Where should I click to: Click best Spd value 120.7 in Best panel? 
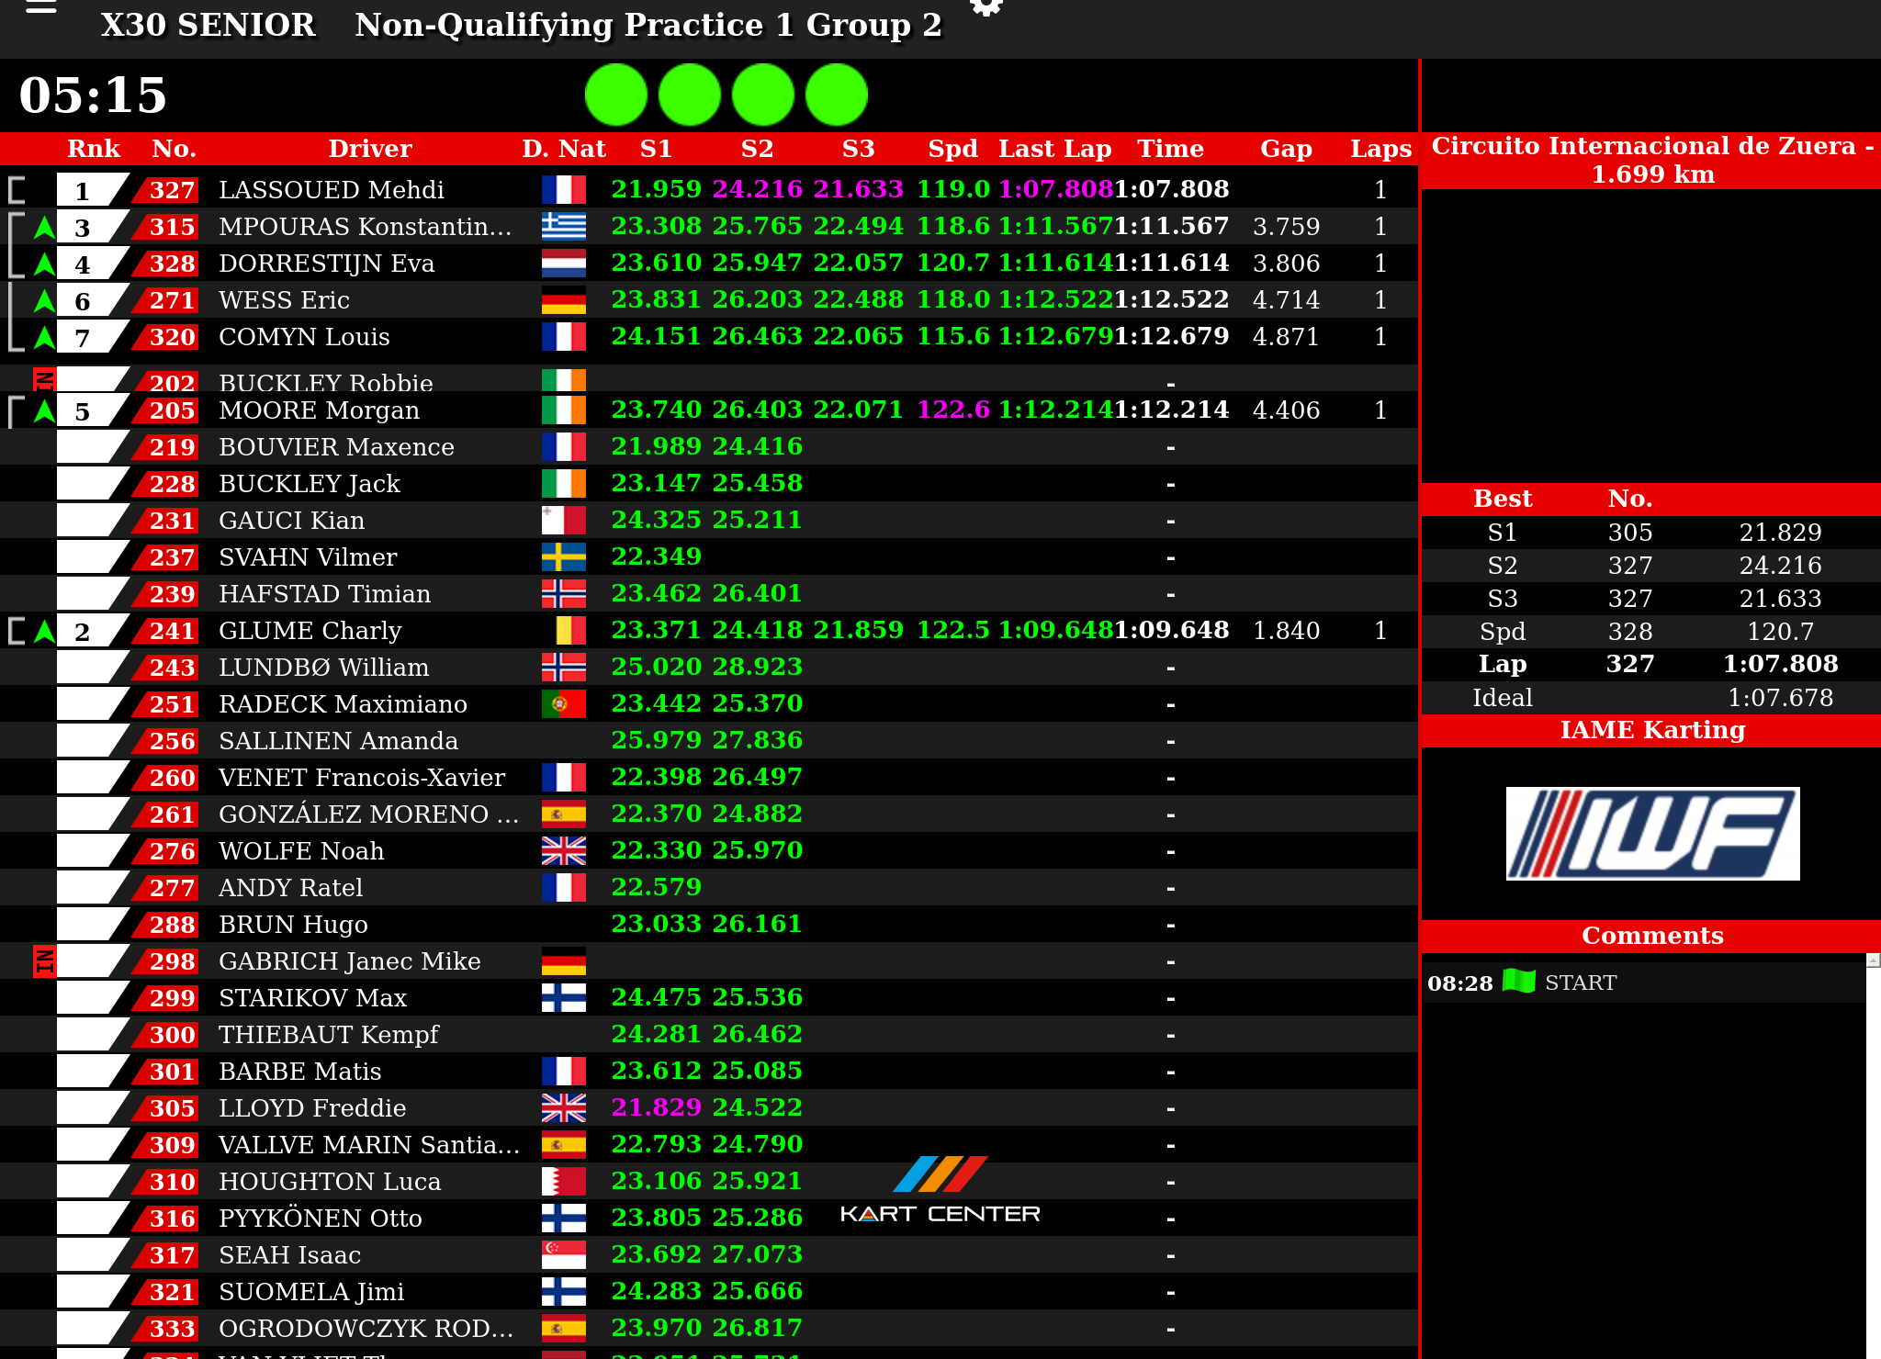(1780, 632)
